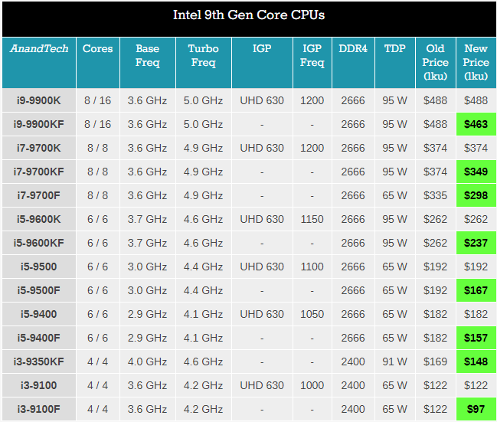Click the $262 new price for i5-9600K
497x422 pixels.
point(476,219)
